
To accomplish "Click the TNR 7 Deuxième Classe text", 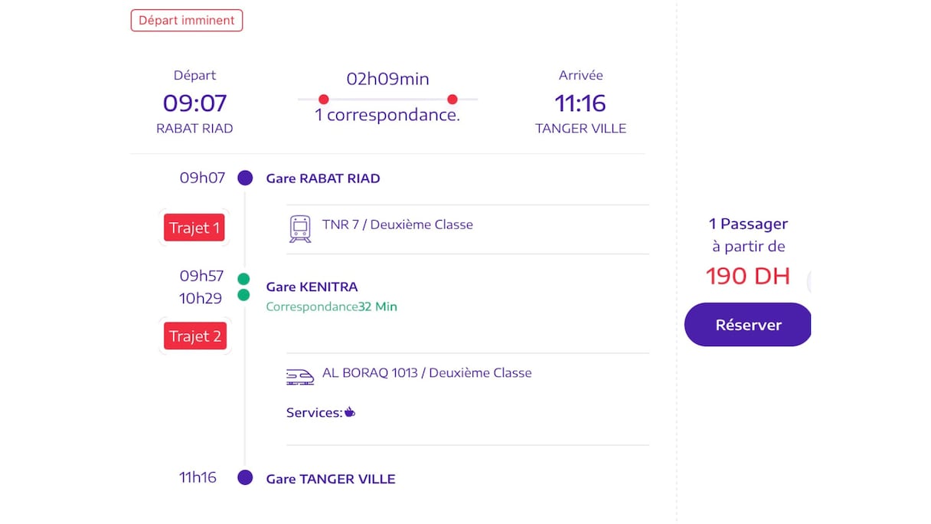I will (397, 225).
